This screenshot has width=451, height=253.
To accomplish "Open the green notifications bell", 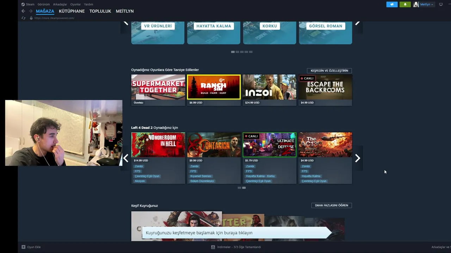I will [405, 5].
